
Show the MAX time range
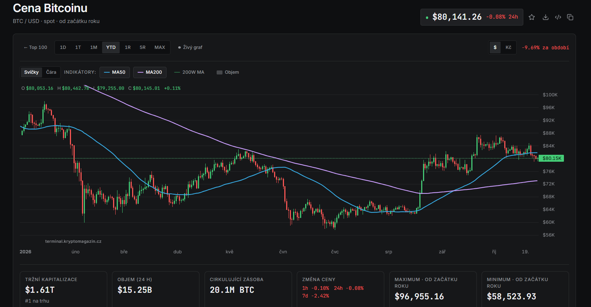160,47
